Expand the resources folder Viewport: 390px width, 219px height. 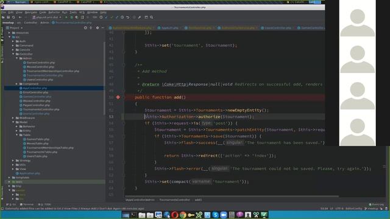click(9, 33)
